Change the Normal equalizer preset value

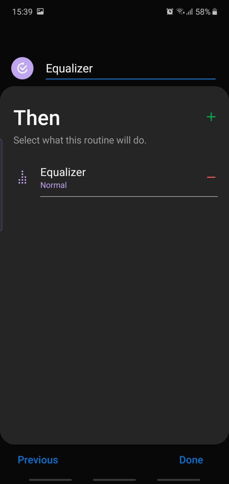pyautogui.click(x=54, y=185)
